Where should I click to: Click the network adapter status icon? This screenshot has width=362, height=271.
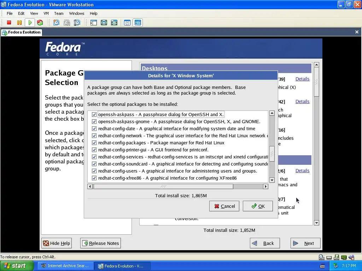click(x=344, y=257)
